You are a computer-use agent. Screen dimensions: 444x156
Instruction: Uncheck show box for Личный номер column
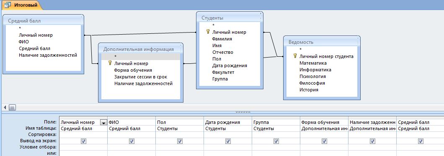point(83,141)
